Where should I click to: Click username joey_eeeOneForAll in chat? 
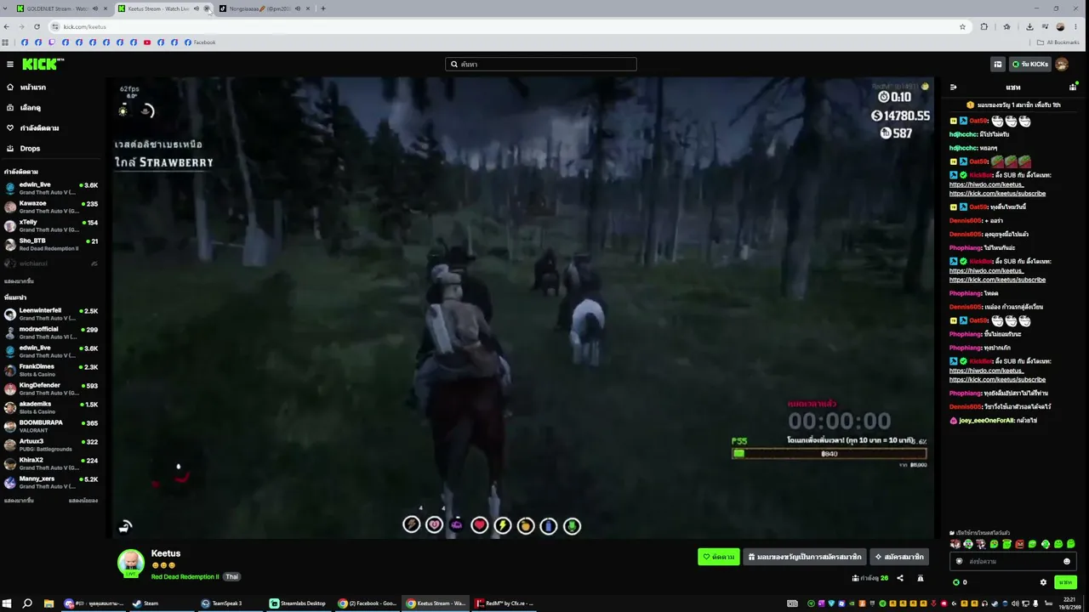(986, 421)
